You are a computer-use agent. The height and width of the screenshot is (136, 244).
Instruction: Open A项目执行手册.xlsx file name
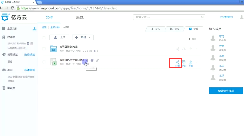(x=72, y=60)
